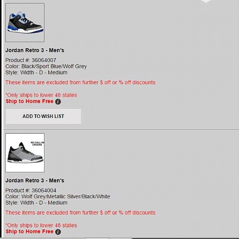
Task: Click the Wolf Grey/Metallic Silver/Black/White color text
Action: pyautogui.click(x=66, y=197)
